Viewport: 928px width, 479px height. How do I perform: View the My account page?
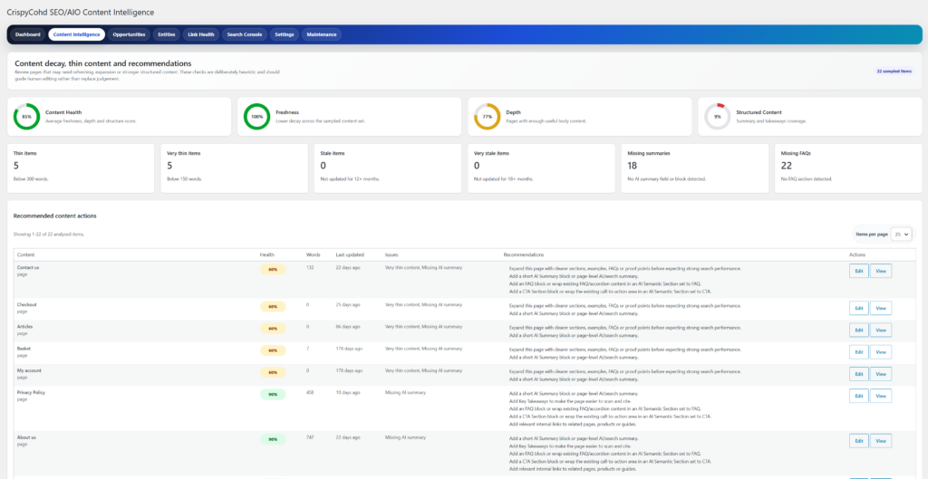881,374
